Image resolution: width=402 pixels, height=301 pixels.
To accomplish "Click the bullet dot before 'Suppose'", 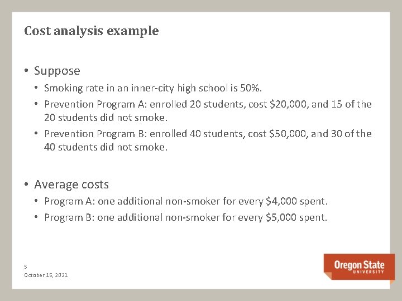I will 26,70.
